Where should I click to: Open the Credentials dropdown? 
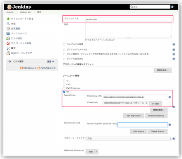click(x=125, y=103)
